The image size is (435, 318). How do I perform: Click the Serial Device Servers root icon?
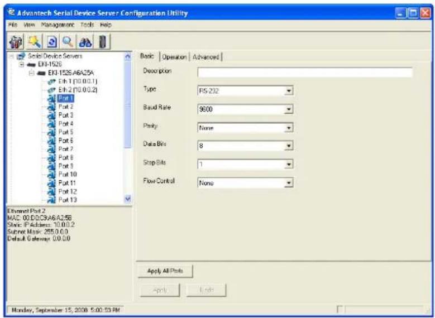tap(21, 56)
